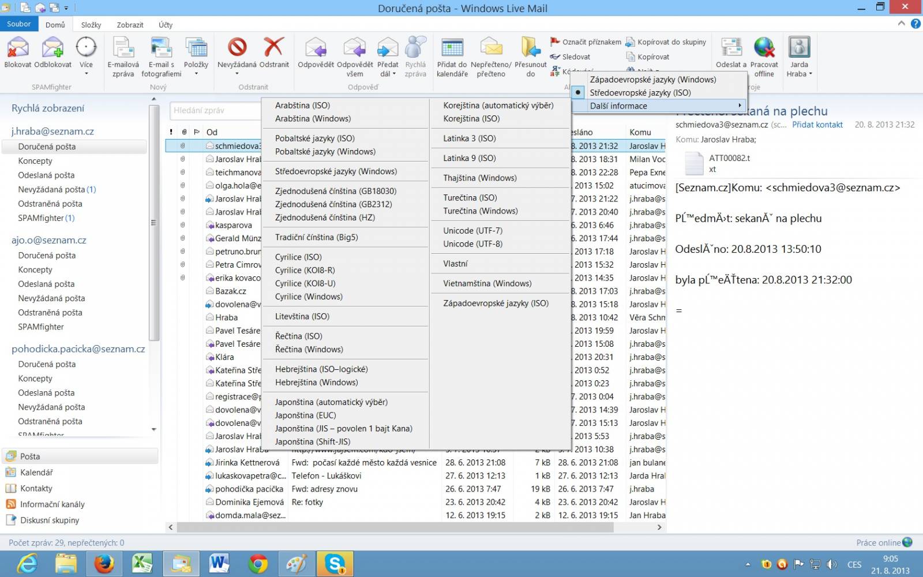Image resolution: width=923 pixels, height=577 pixels.
Task: Create E-mail s fotografiemi
Action: pyautogui.click(x=161, y=47)
